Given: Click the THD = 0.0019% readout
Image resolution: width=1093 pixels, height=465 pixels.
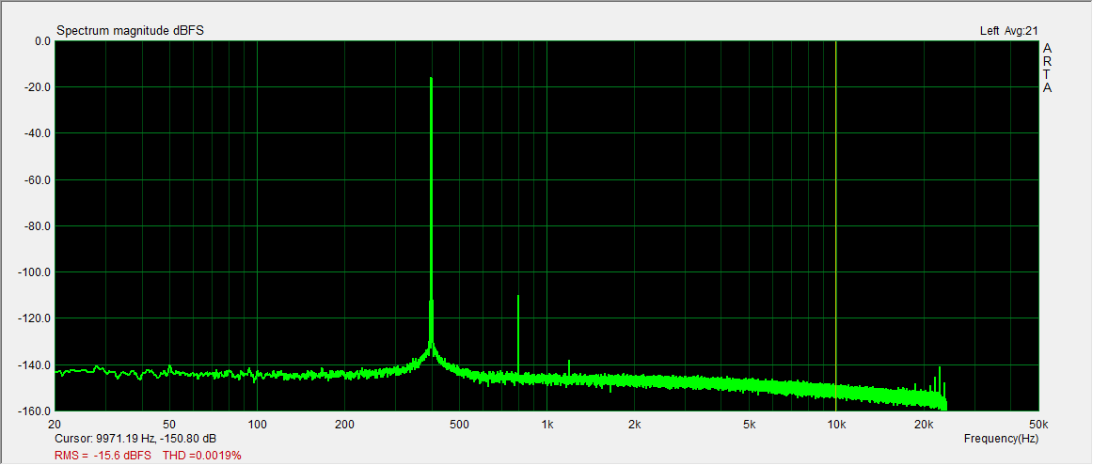Looking at the screenshot, I should 202,456.
